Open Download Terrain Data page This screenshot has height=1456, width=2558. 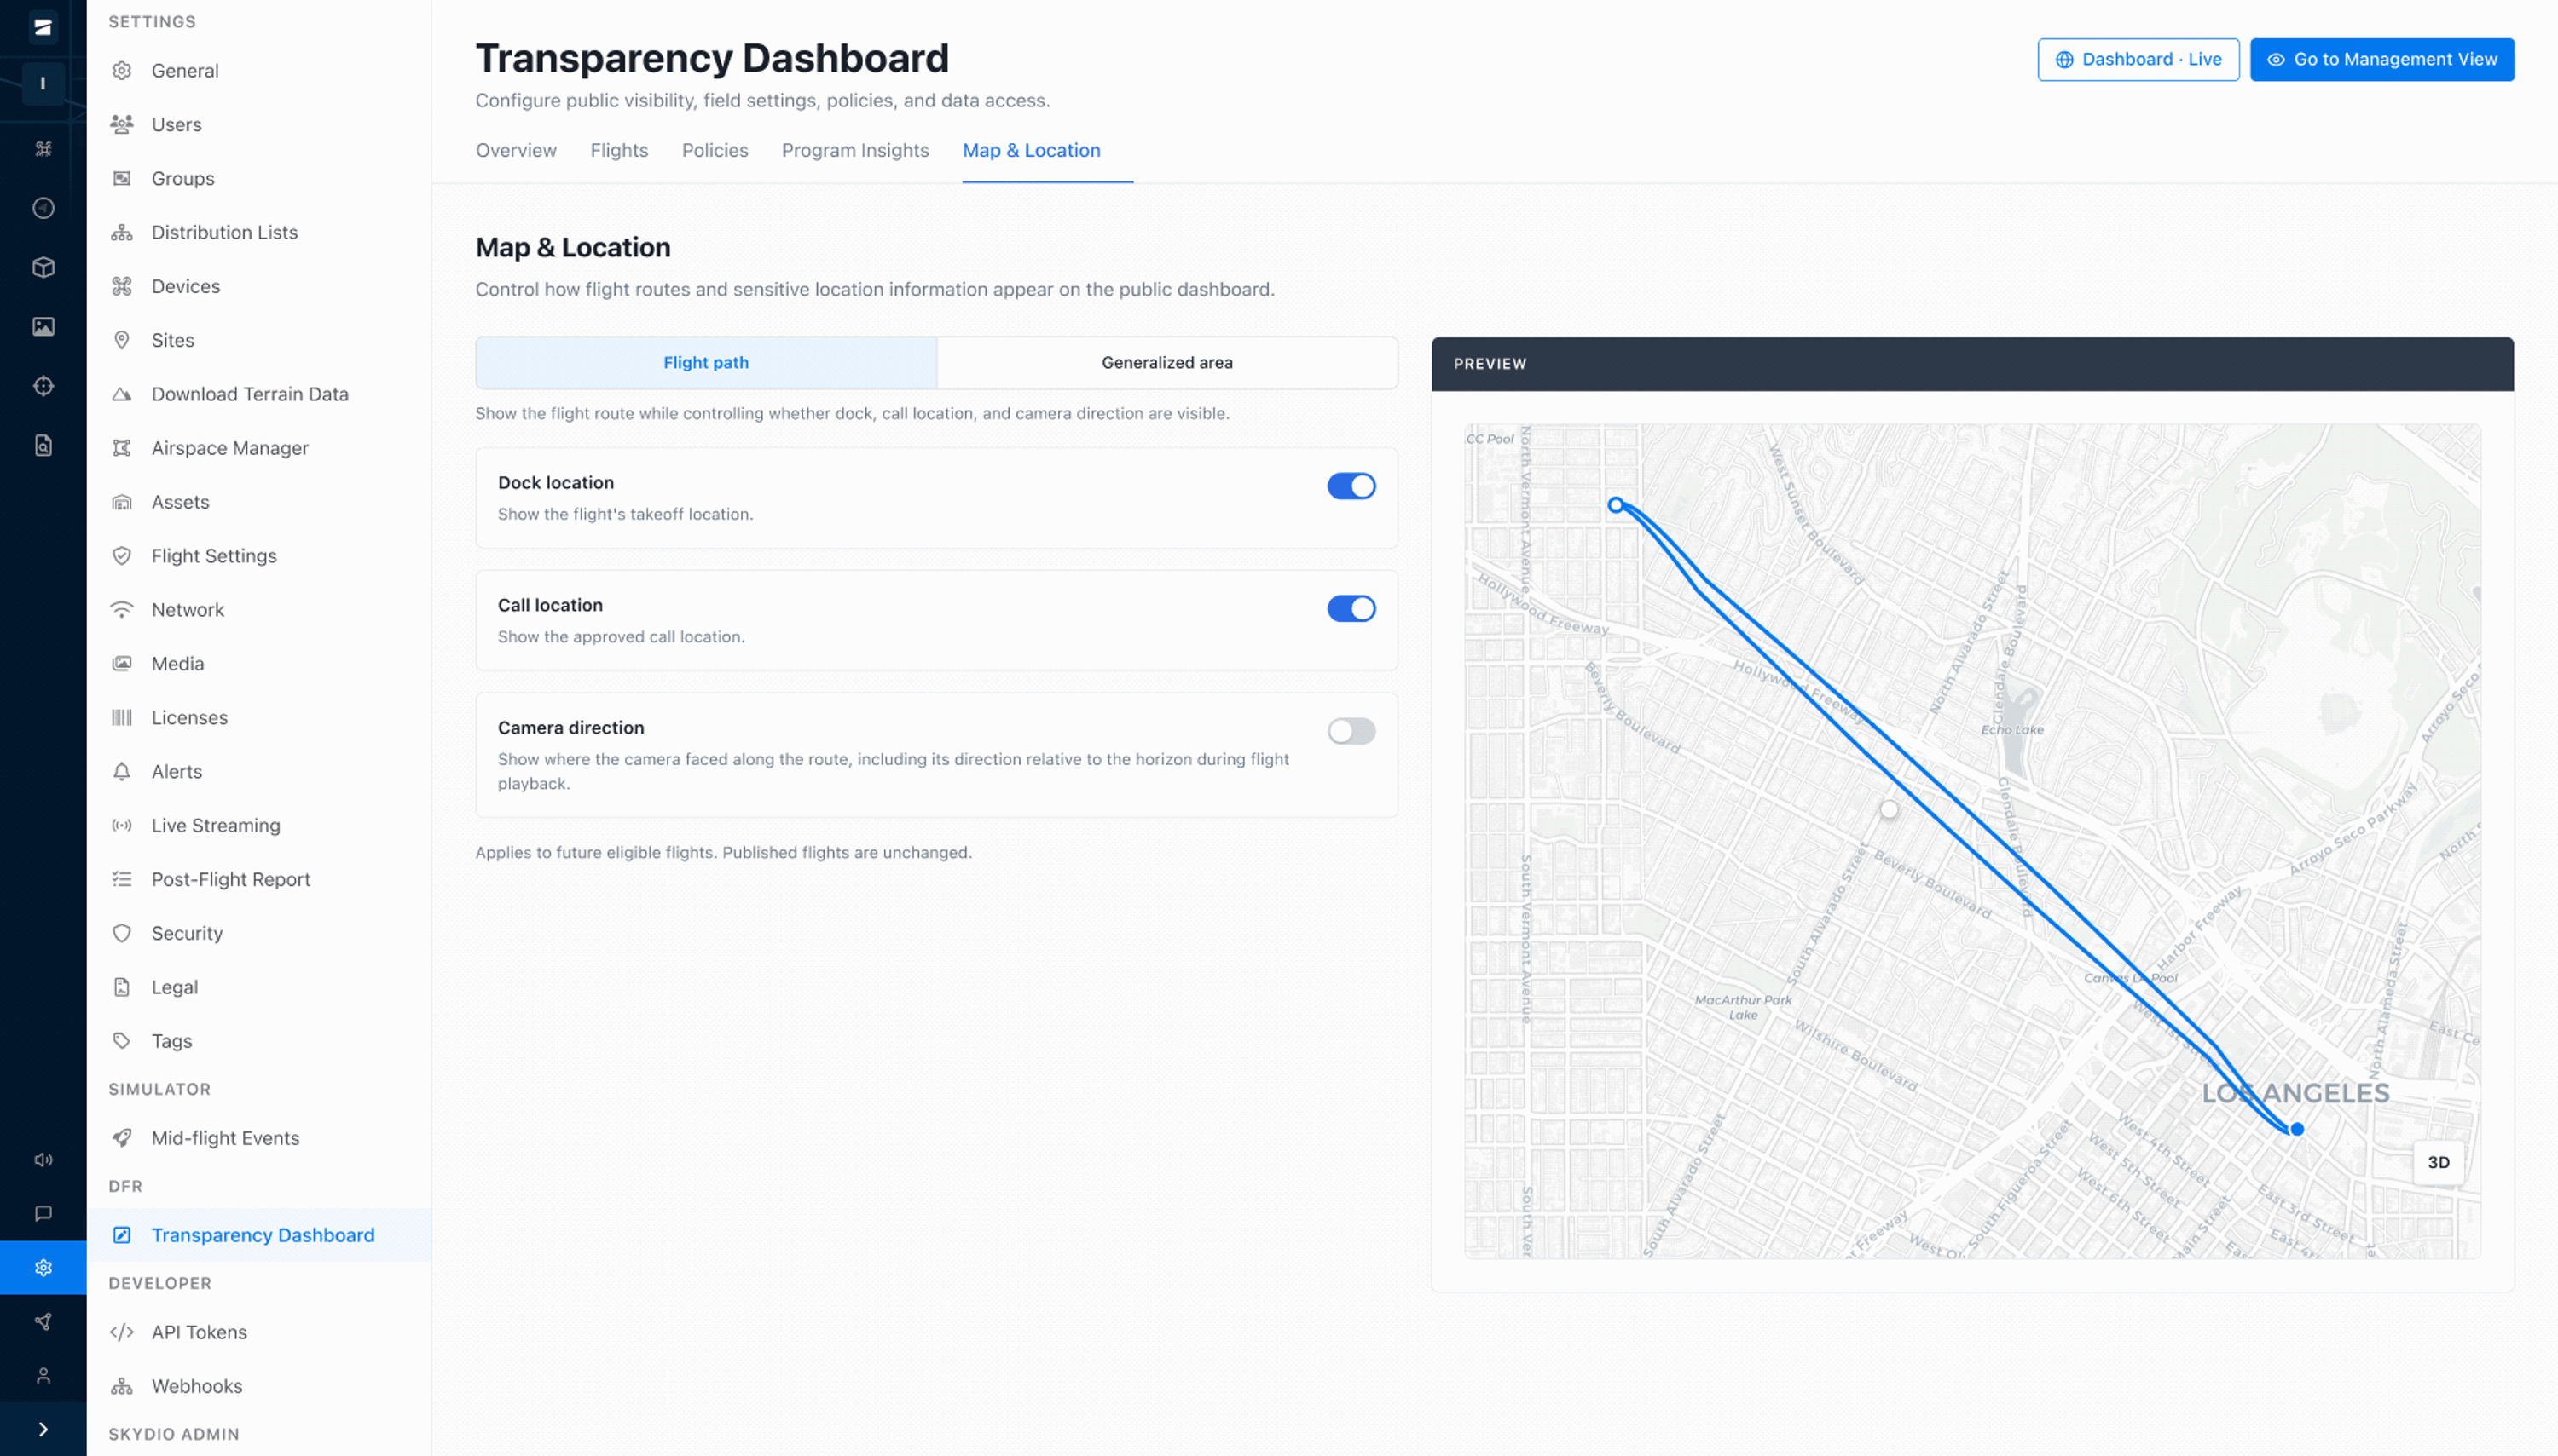(259, 395)
